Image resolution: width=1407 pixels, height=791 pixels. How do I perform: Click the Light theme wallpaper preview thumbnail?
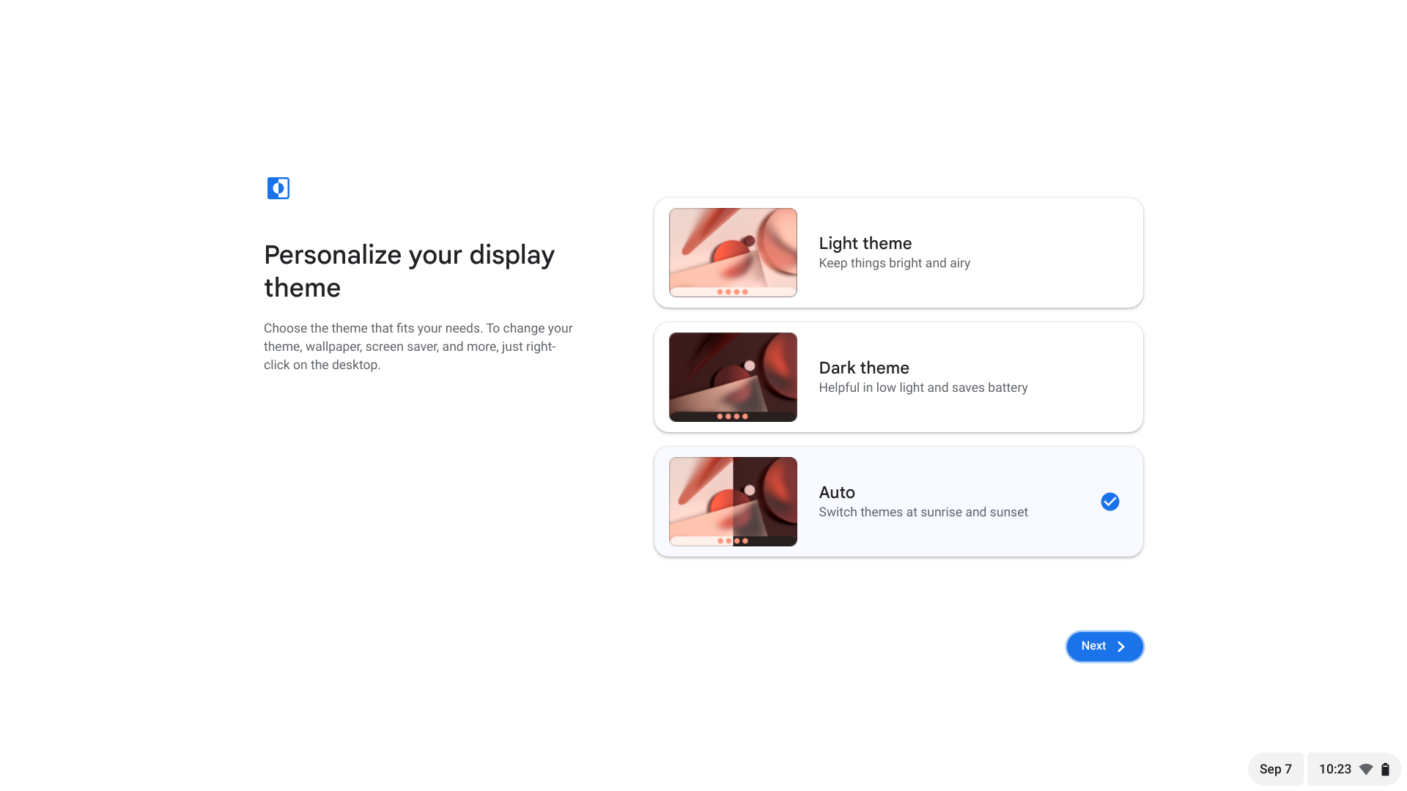(x=733, y=253)
